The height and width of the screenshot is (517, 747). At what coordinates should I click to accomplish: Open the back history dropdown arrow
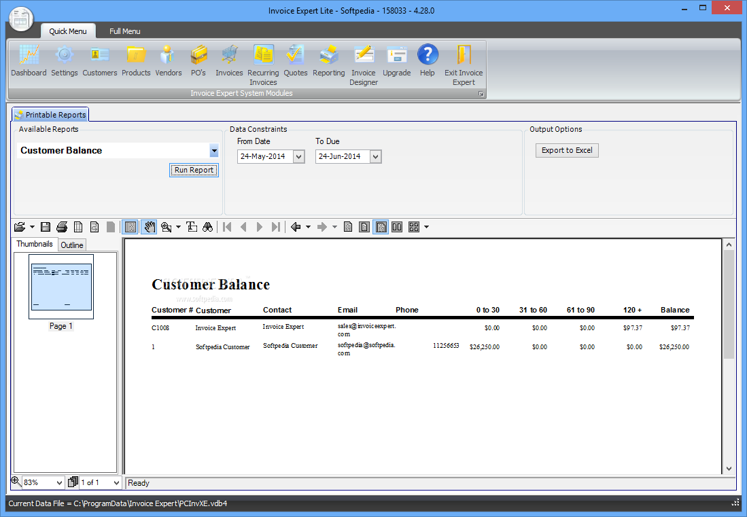(x=308, y=227)
